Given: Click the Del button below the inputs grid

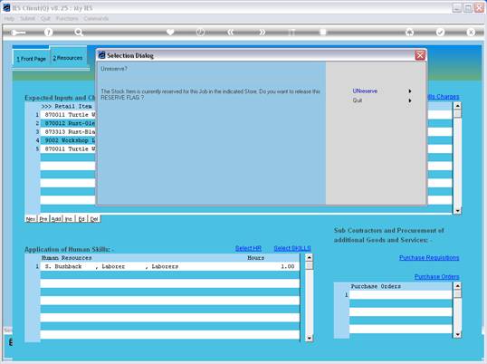Looking at the screenshot, I should [94, 219].
